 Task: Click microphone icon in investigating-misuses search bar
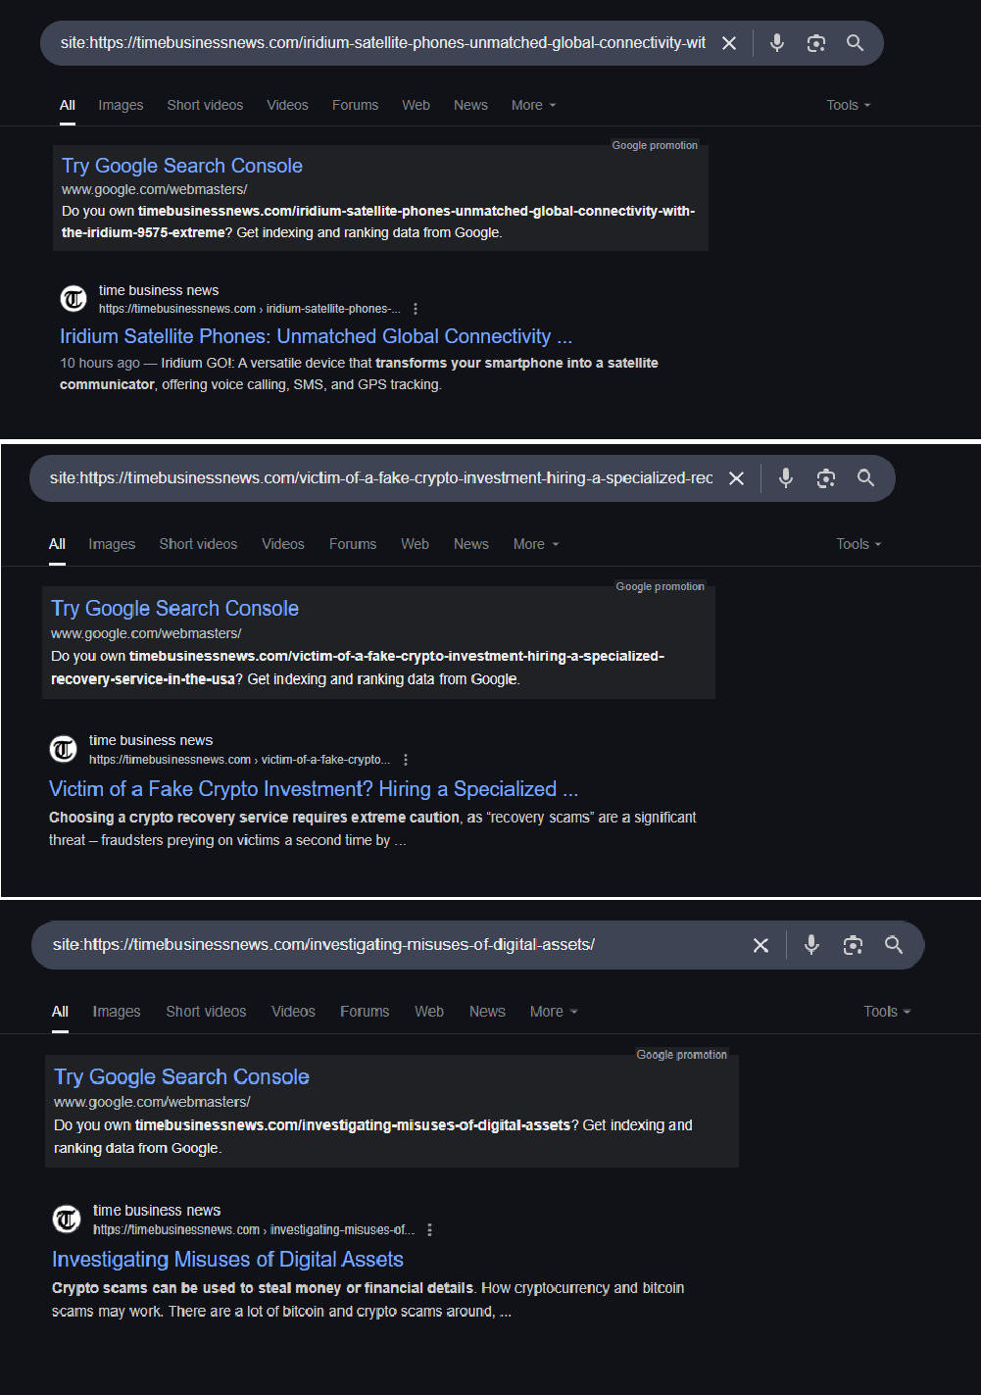(x=811, y=945)
